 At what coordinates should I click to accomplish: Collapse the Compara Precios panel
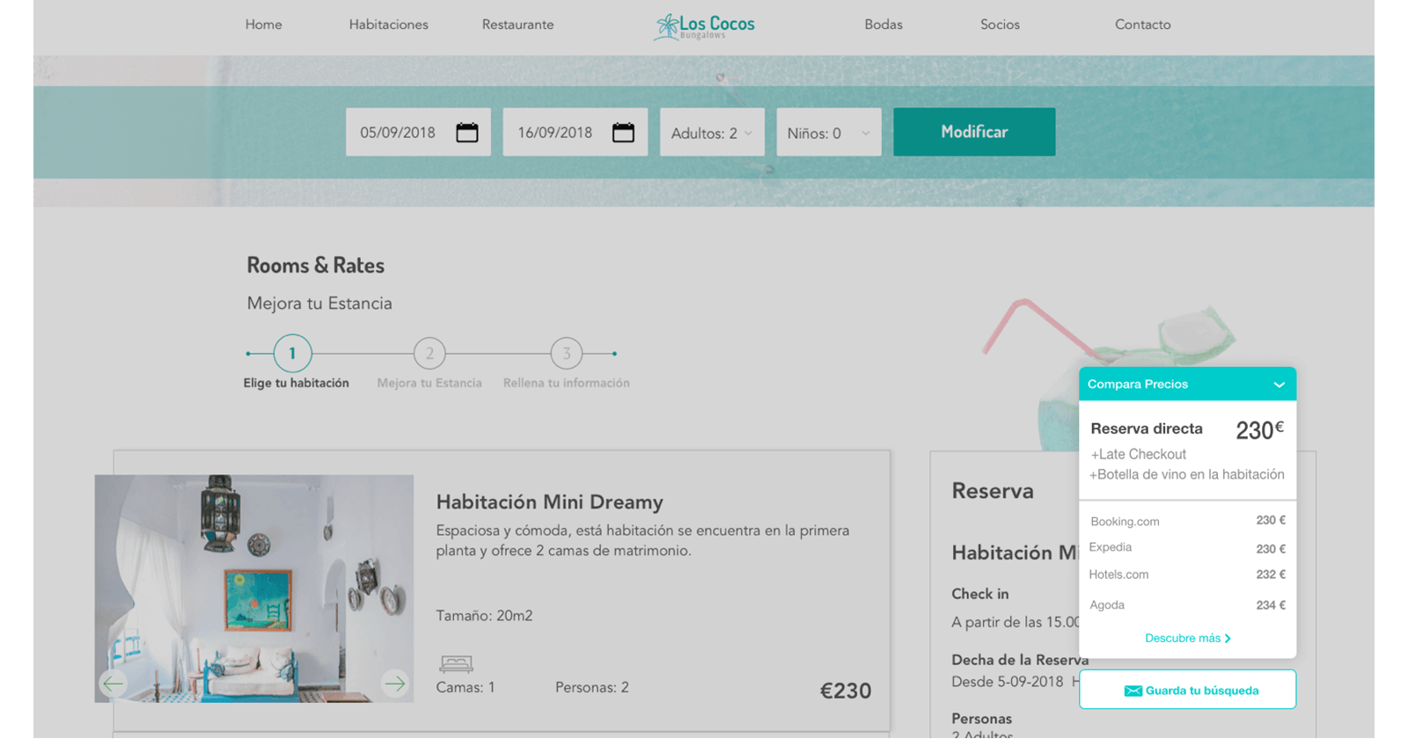pyautogui.click(x=1279, y=384)
